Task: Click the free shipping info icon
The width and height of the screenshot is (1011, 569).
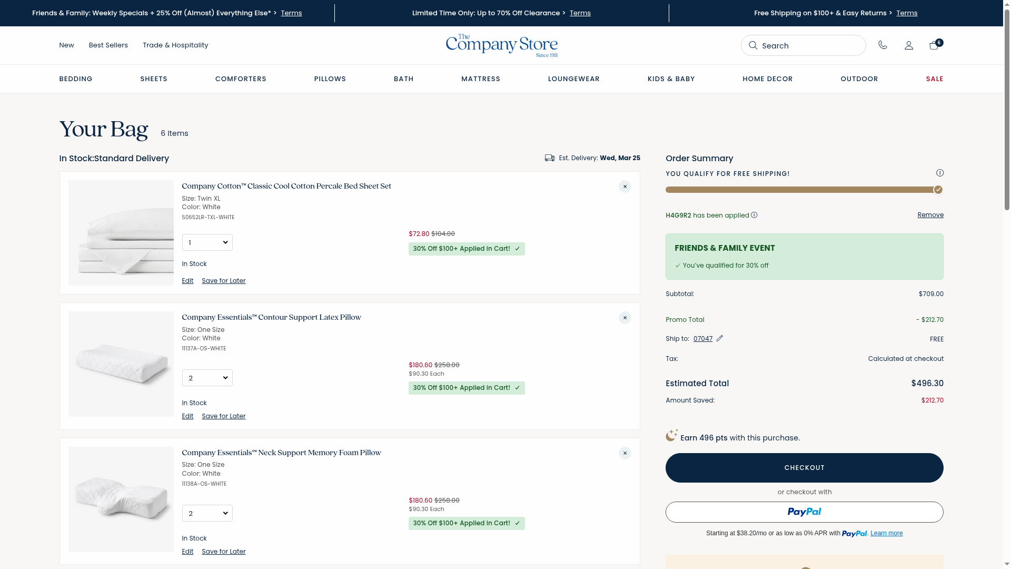Action: point(940,173)
